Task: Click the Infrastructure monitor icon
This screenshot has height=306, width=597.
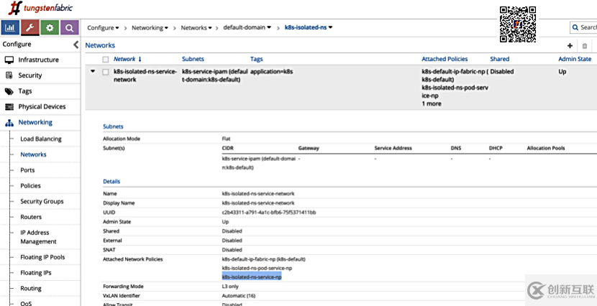Action: (9, 60)
